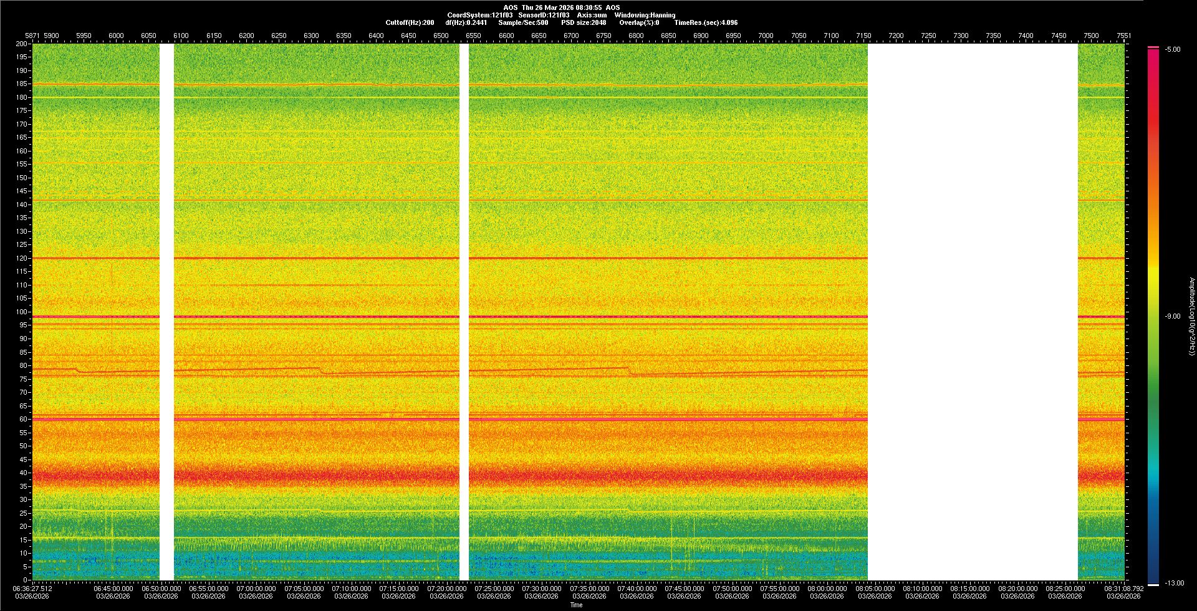Click the TimeRes.(sec):4.096 header text
This screenshot has width=1197, height=611.
coord(705,22)
